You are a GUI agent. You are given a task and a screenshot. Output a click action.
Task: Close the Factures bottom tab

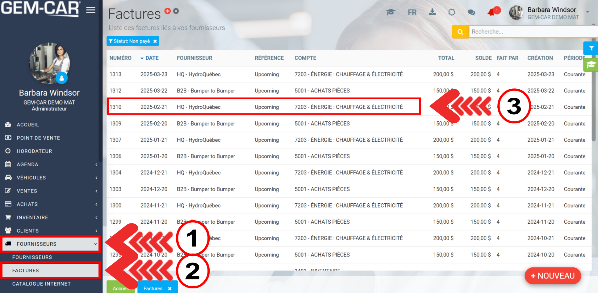pos(170,289)
